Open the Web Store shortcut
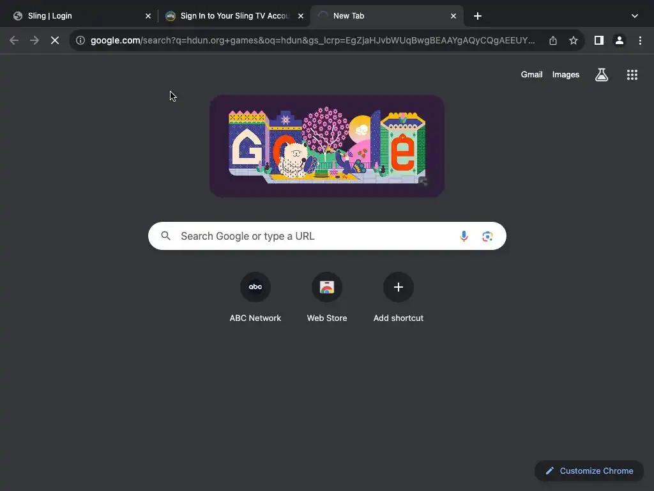 pos(327,297)
